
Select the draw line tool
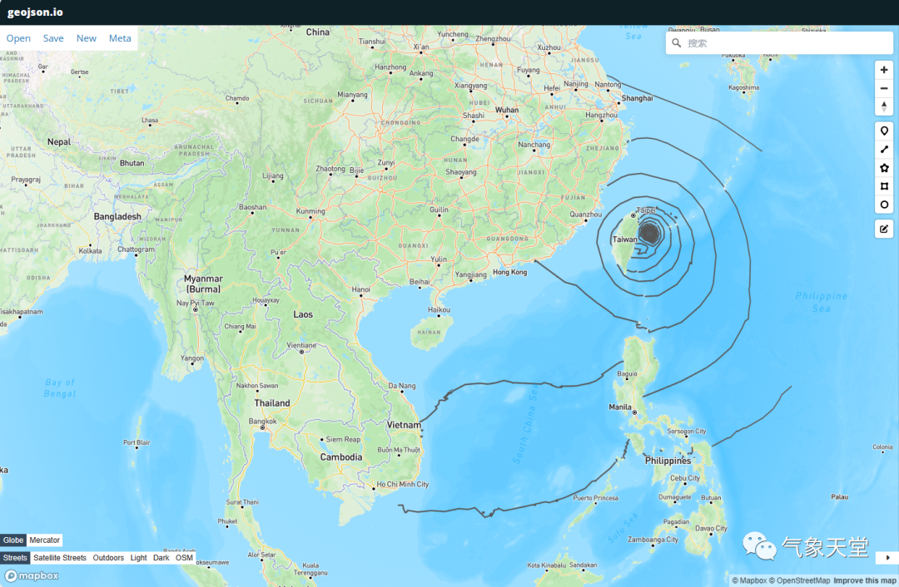click(883, 150)
